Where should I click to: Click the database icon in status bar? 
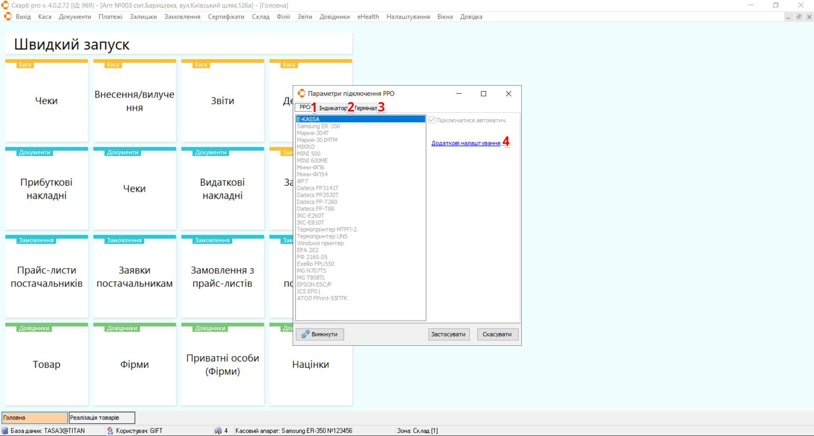pyautogui.click(x=5, y=431)
